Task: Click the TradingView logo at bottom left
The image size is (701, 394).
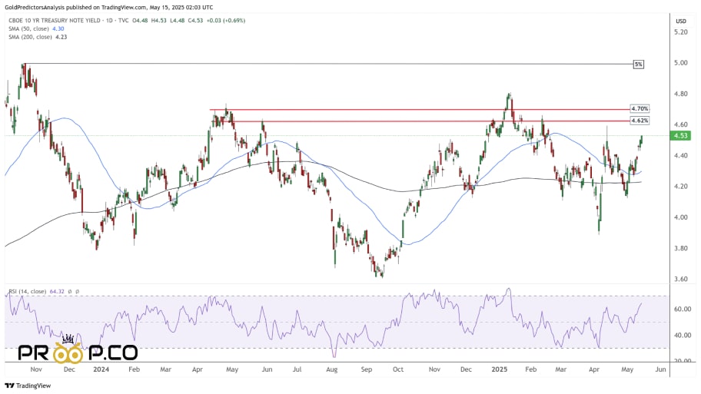Action: pyautogui.click(x=28, y=386)
